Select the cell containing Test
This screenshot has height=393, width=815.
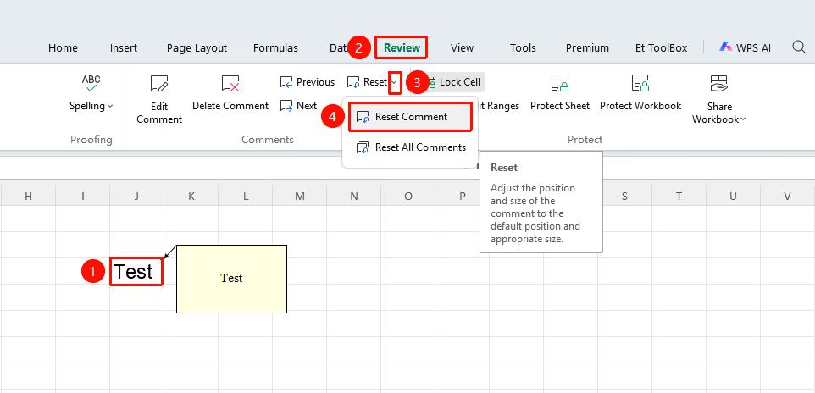(136, 271)
